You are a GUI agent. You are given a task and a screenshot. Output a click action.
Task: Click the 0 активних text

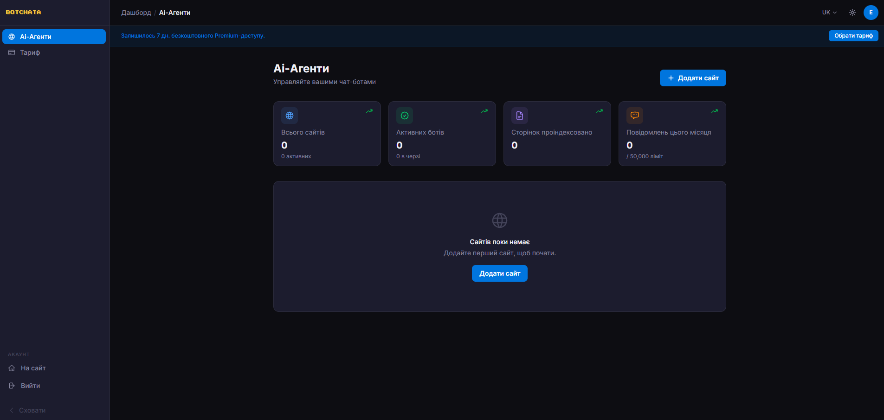click(x=296, y=156)
